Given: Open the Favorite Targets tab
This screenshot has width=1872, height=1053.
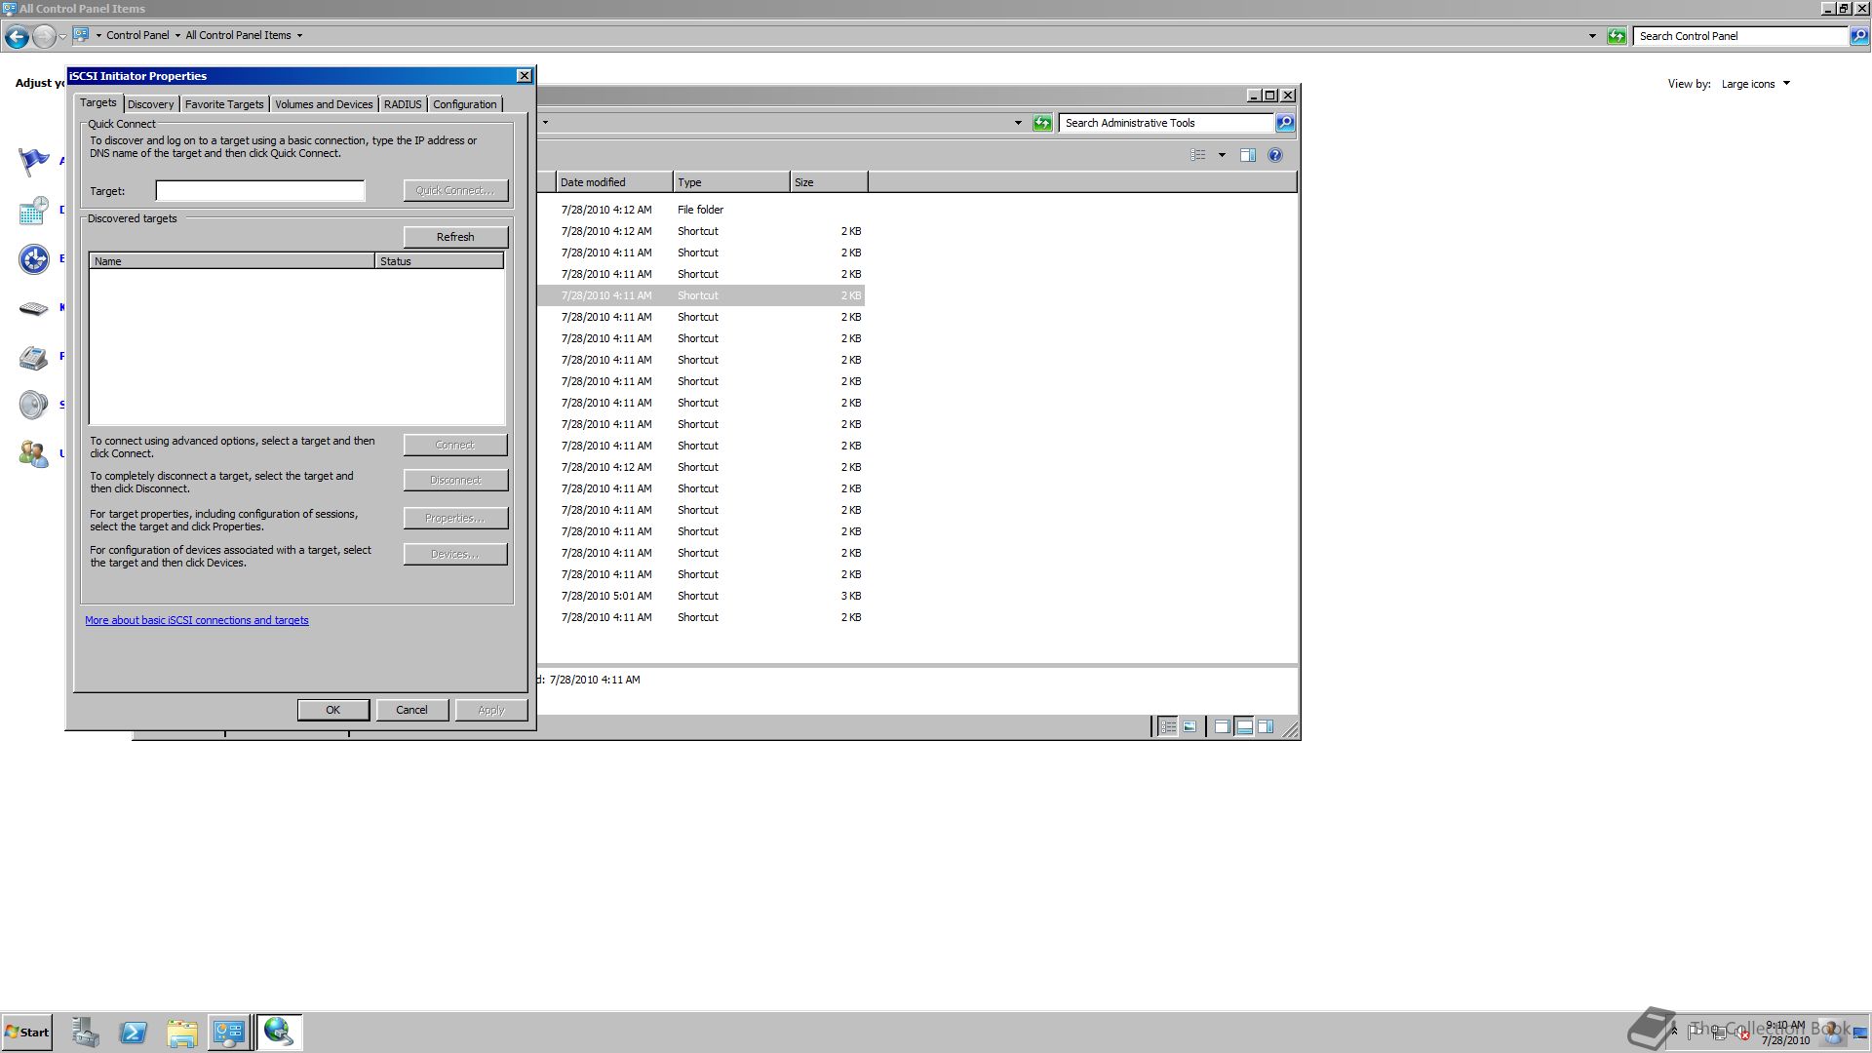Looking at the screenshot, I should 224,104.
